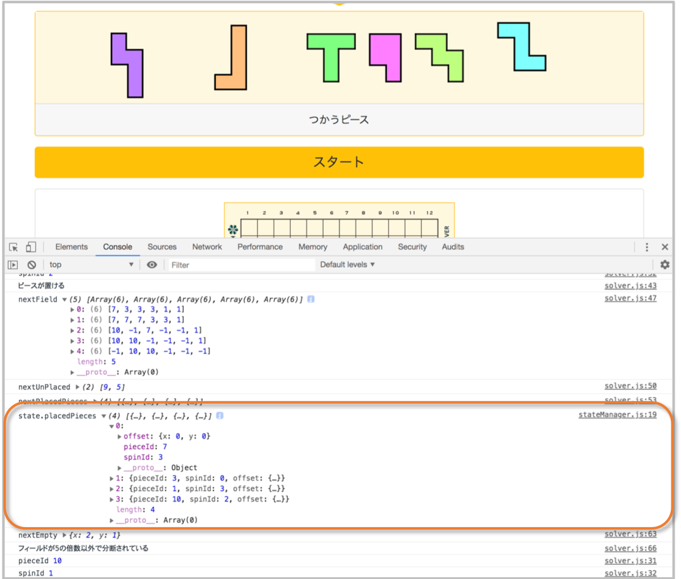Expand nextField row 4 array
This screenshot has width=681, height=579.
pyautogui.click(x=72, y=352)
